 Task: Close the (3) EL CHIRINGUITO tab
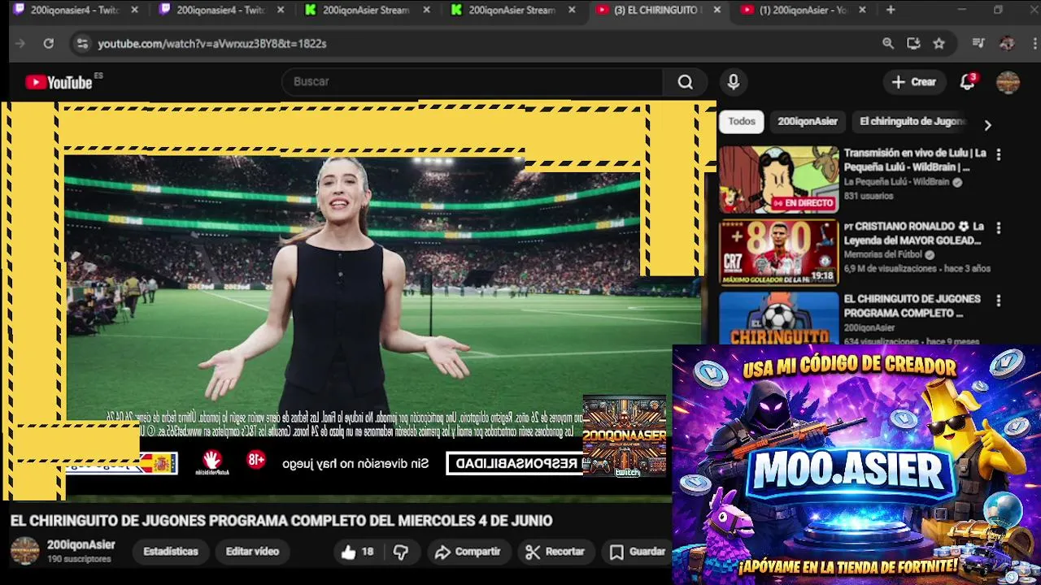coord(717,10)
